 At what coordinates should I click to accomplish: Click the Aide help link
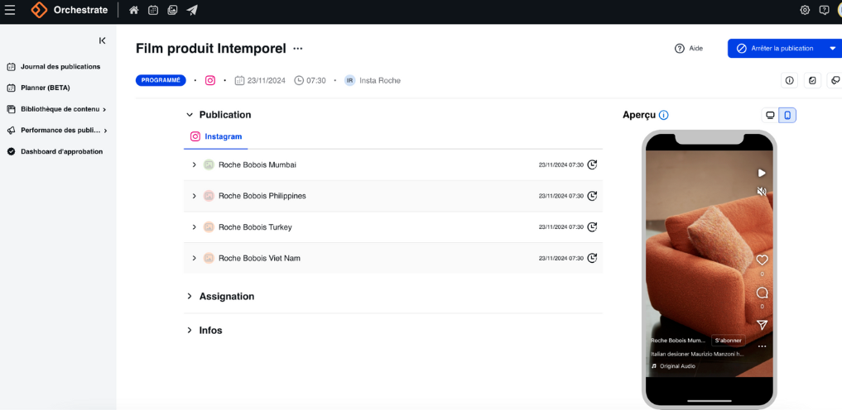coord(689,48)
